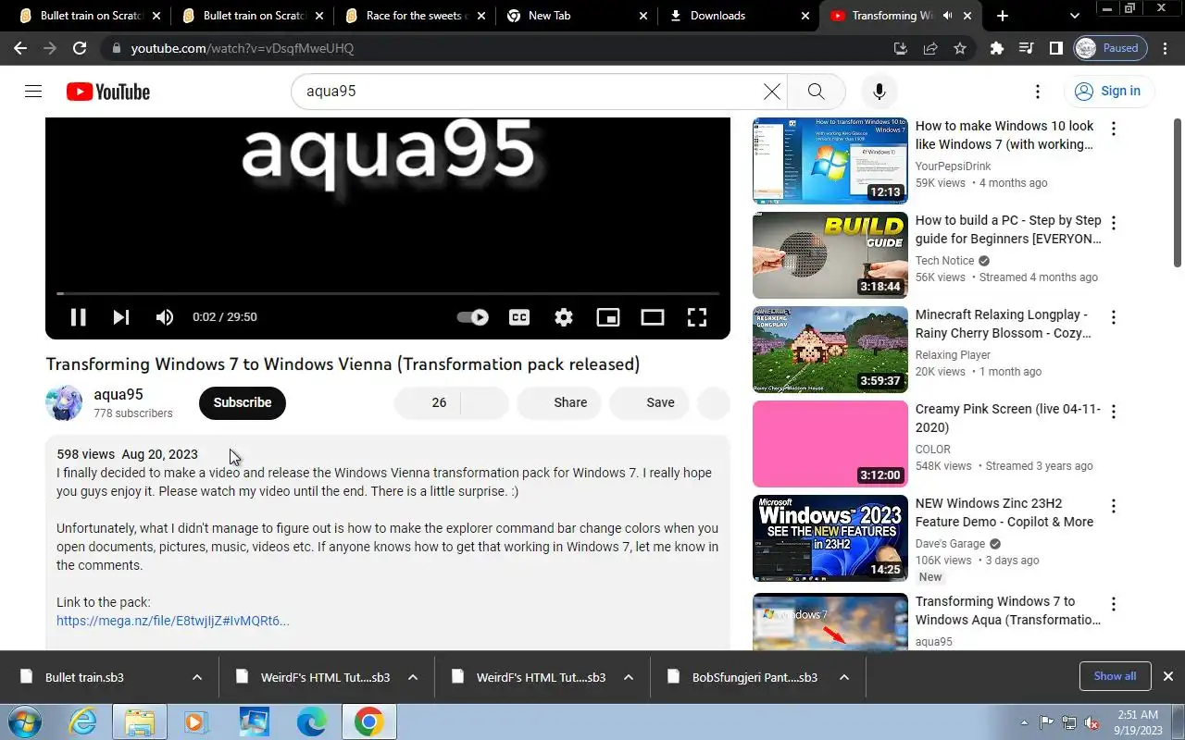
Task: Like the video with 26 likes
Action: [x=428, y=402]
